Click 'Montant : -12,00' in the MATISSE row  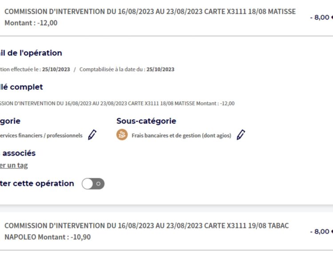pos(31,23)
